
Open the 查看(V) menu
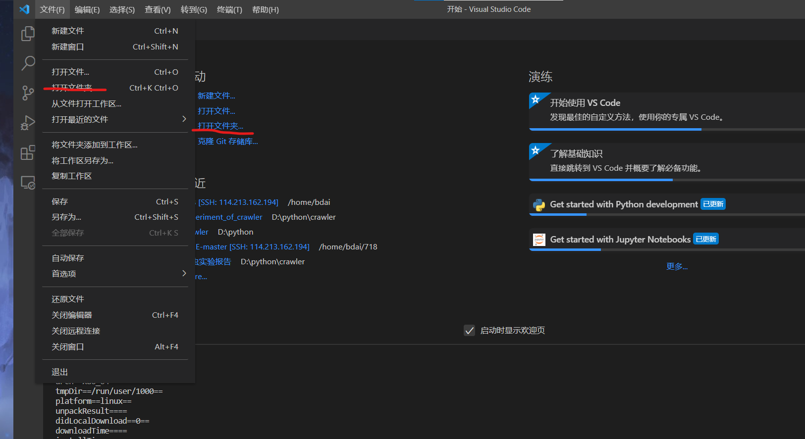[158, 9]
